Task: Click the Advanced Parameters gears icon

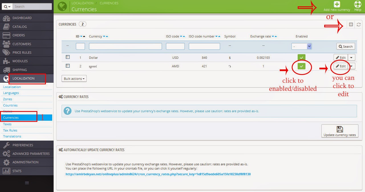Action: point(6,154)
